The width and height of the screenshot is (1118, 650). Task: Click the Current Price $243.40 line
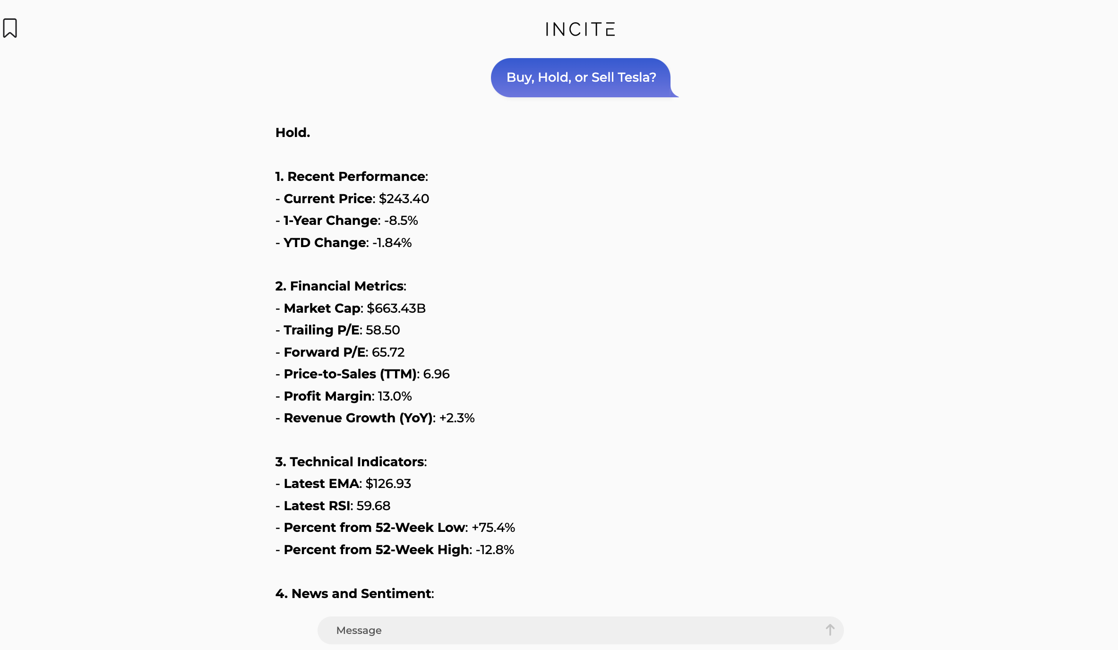pyautogui.click(x=353, y=199)
